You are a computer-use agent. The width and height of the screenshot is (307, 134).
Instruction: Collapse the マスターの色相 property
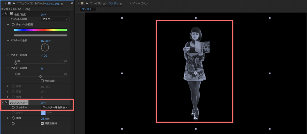8,40
